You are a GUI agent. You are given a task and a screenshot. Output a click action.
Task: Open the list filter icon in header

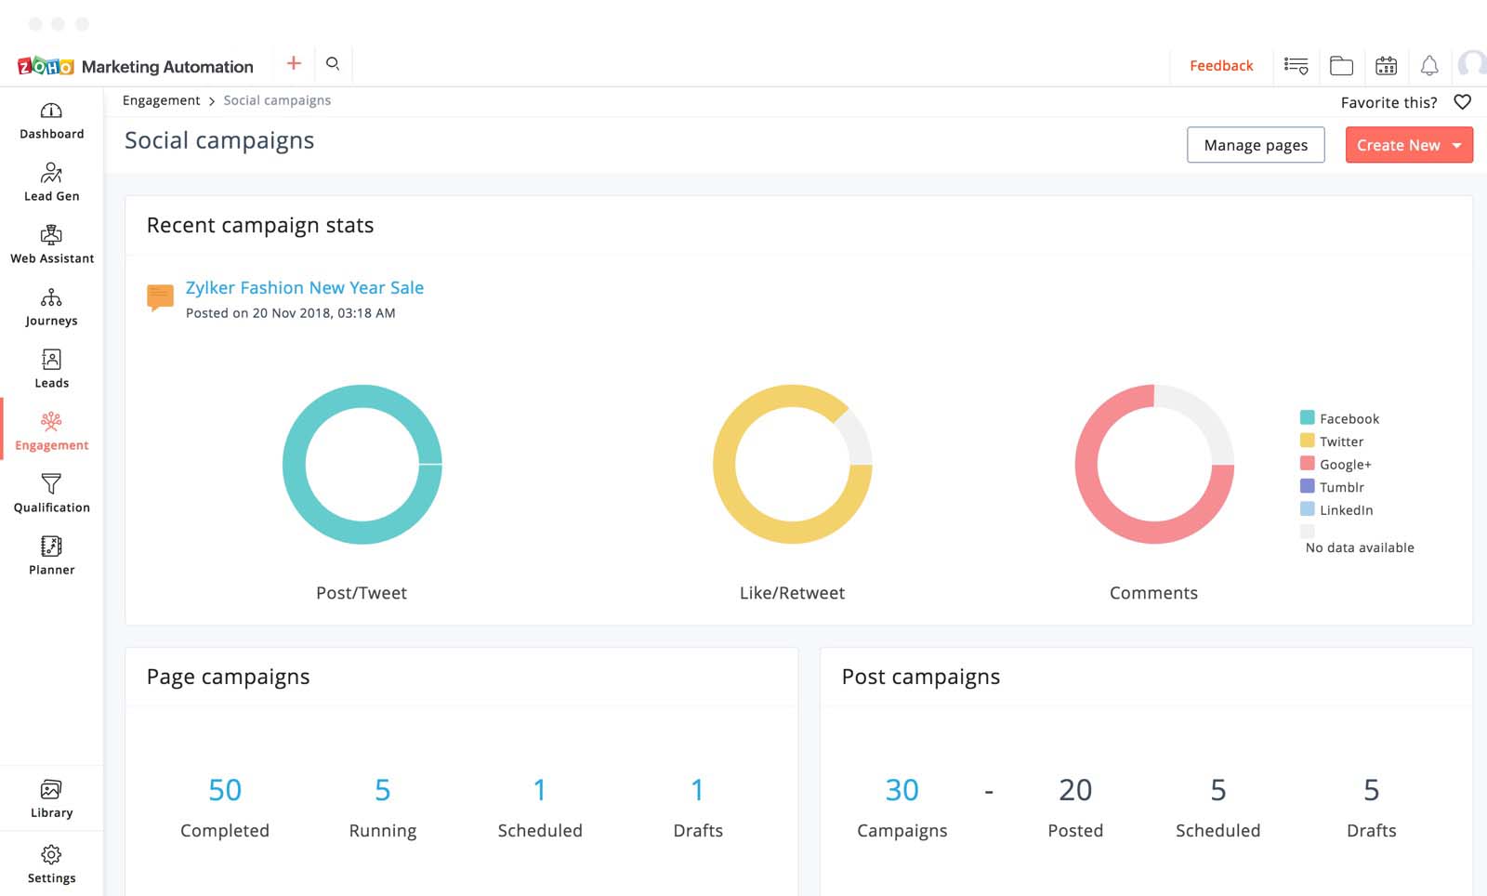coord(1296,65)
